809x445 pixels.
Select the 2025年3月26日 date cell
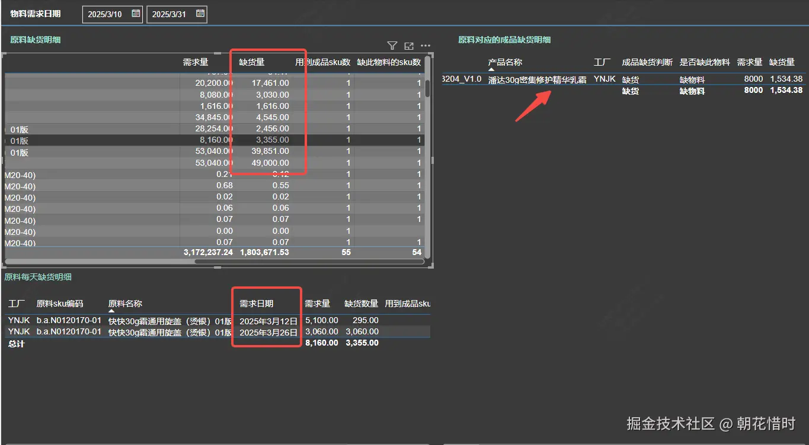(x=268, y=332)
